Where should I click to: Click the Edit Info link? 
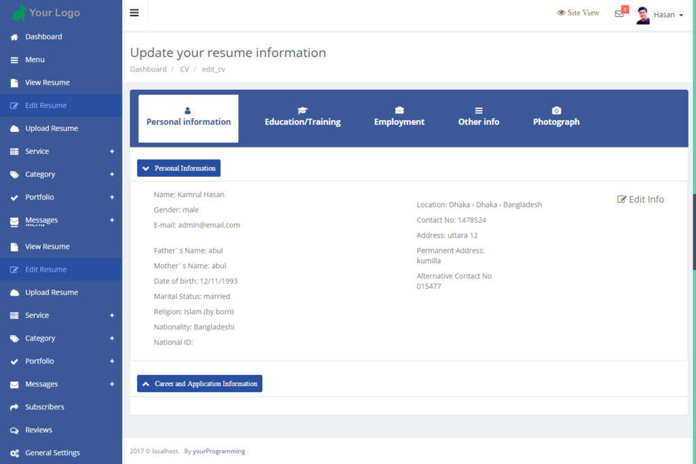pyautogui.click(x=640, y=200)
